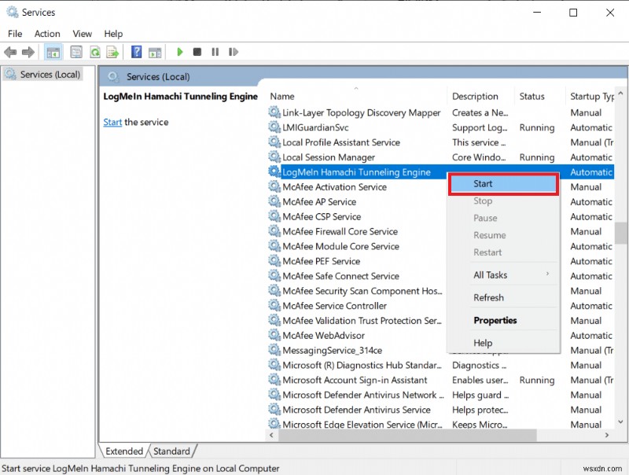The height and width of the screenshot is (475, 629).
Task: Click the Export List toolbar icon
Action: coord(114,52)
